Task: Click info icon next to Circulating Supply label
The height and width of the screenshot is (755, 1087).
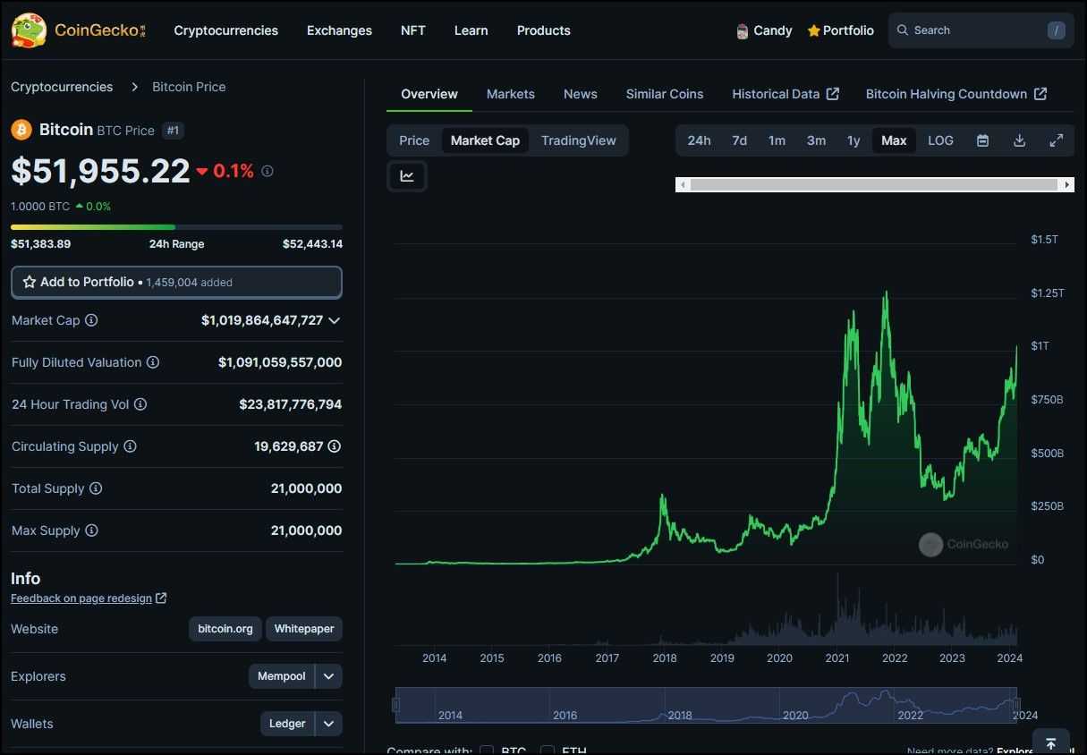Action: pyautogui.click(x=130, y=446)
